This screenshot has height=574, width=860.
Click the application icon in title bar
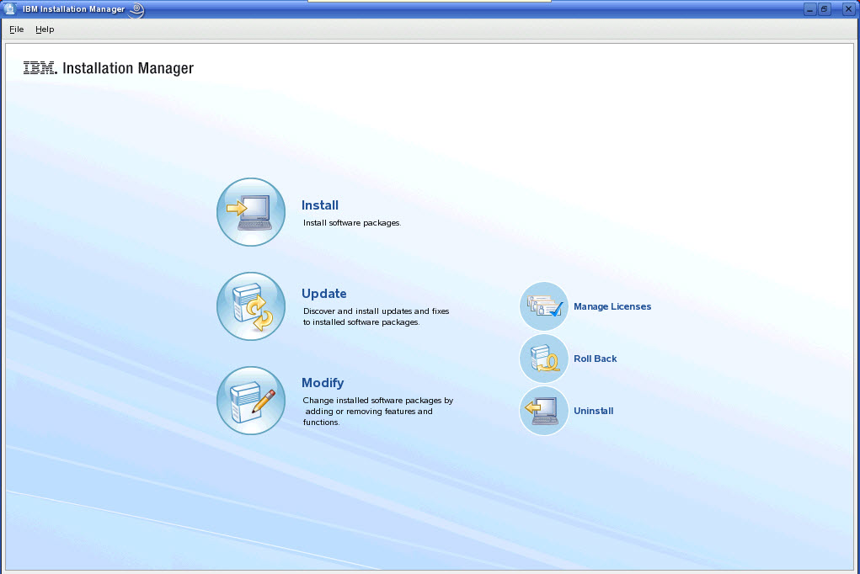pyautogui.click(x=9, y=9)
